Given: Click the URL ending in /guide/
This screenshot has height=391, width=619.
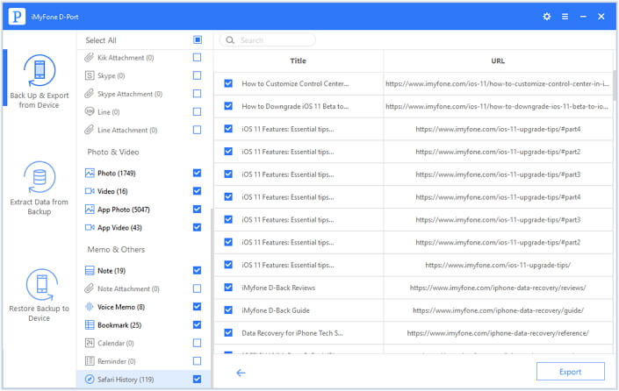Looking at the screenshot, I should coord(498,310).
